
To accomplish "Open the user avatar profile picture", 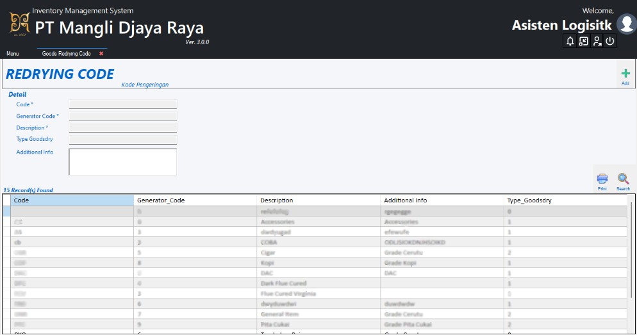I will [626, 24].
